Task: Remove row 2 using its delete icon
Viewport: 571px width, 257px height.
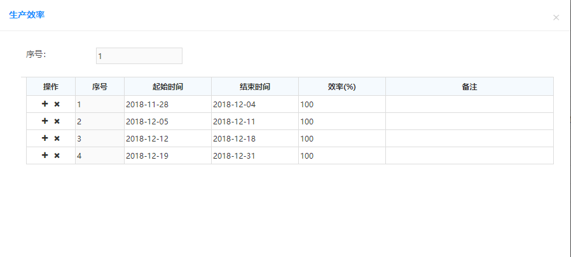Action: coord(57,121)
